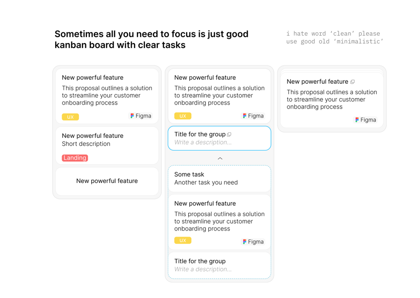The height and width of the screenshot is (298, 420).
Task: Select the empty 'New powerful feature' card in first column
Action: 107,181
